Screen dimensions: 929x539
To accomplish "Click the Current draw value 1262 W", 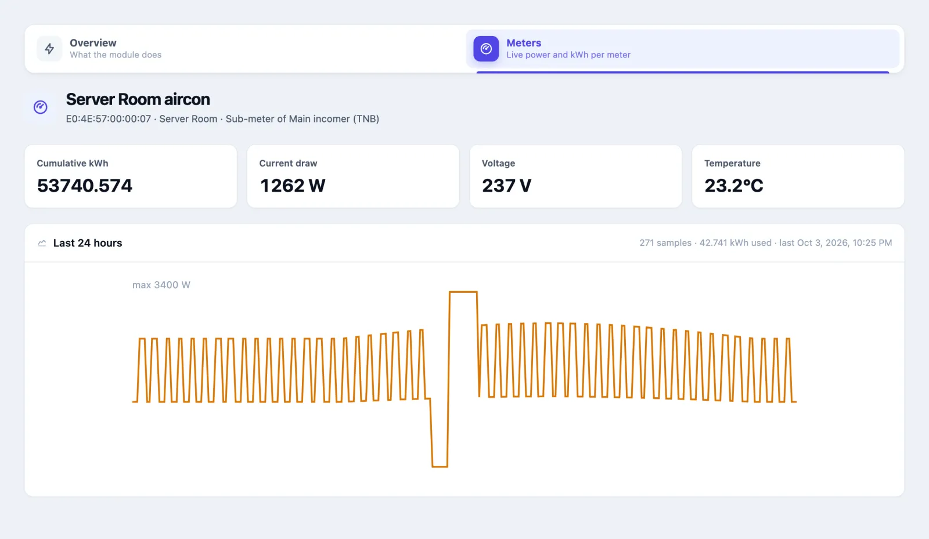I will 293,185.
